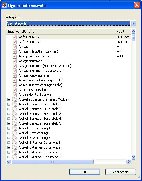
Task: Click the icon beside Artikel: Benutzer Zusatzfeld 3
Action: pyautogui.click(x=15, y=114)
